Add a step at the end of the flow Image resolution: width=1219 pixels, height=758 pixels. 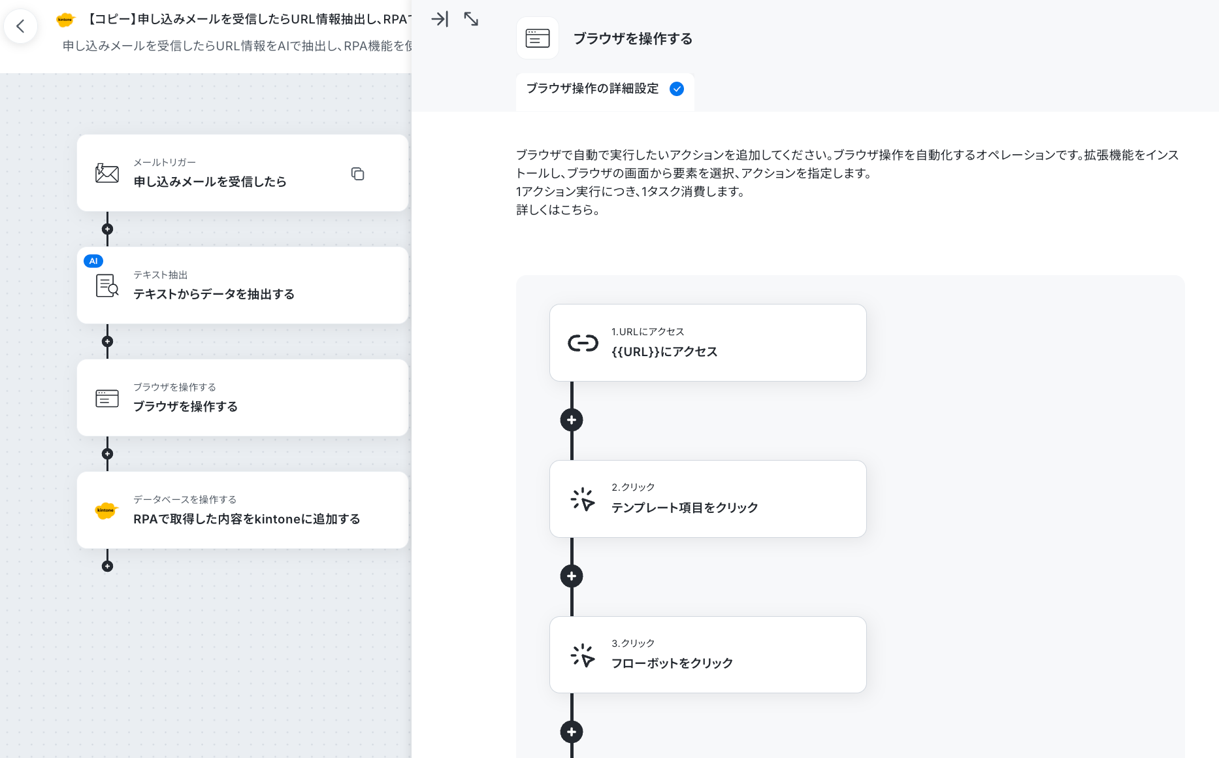108,567
